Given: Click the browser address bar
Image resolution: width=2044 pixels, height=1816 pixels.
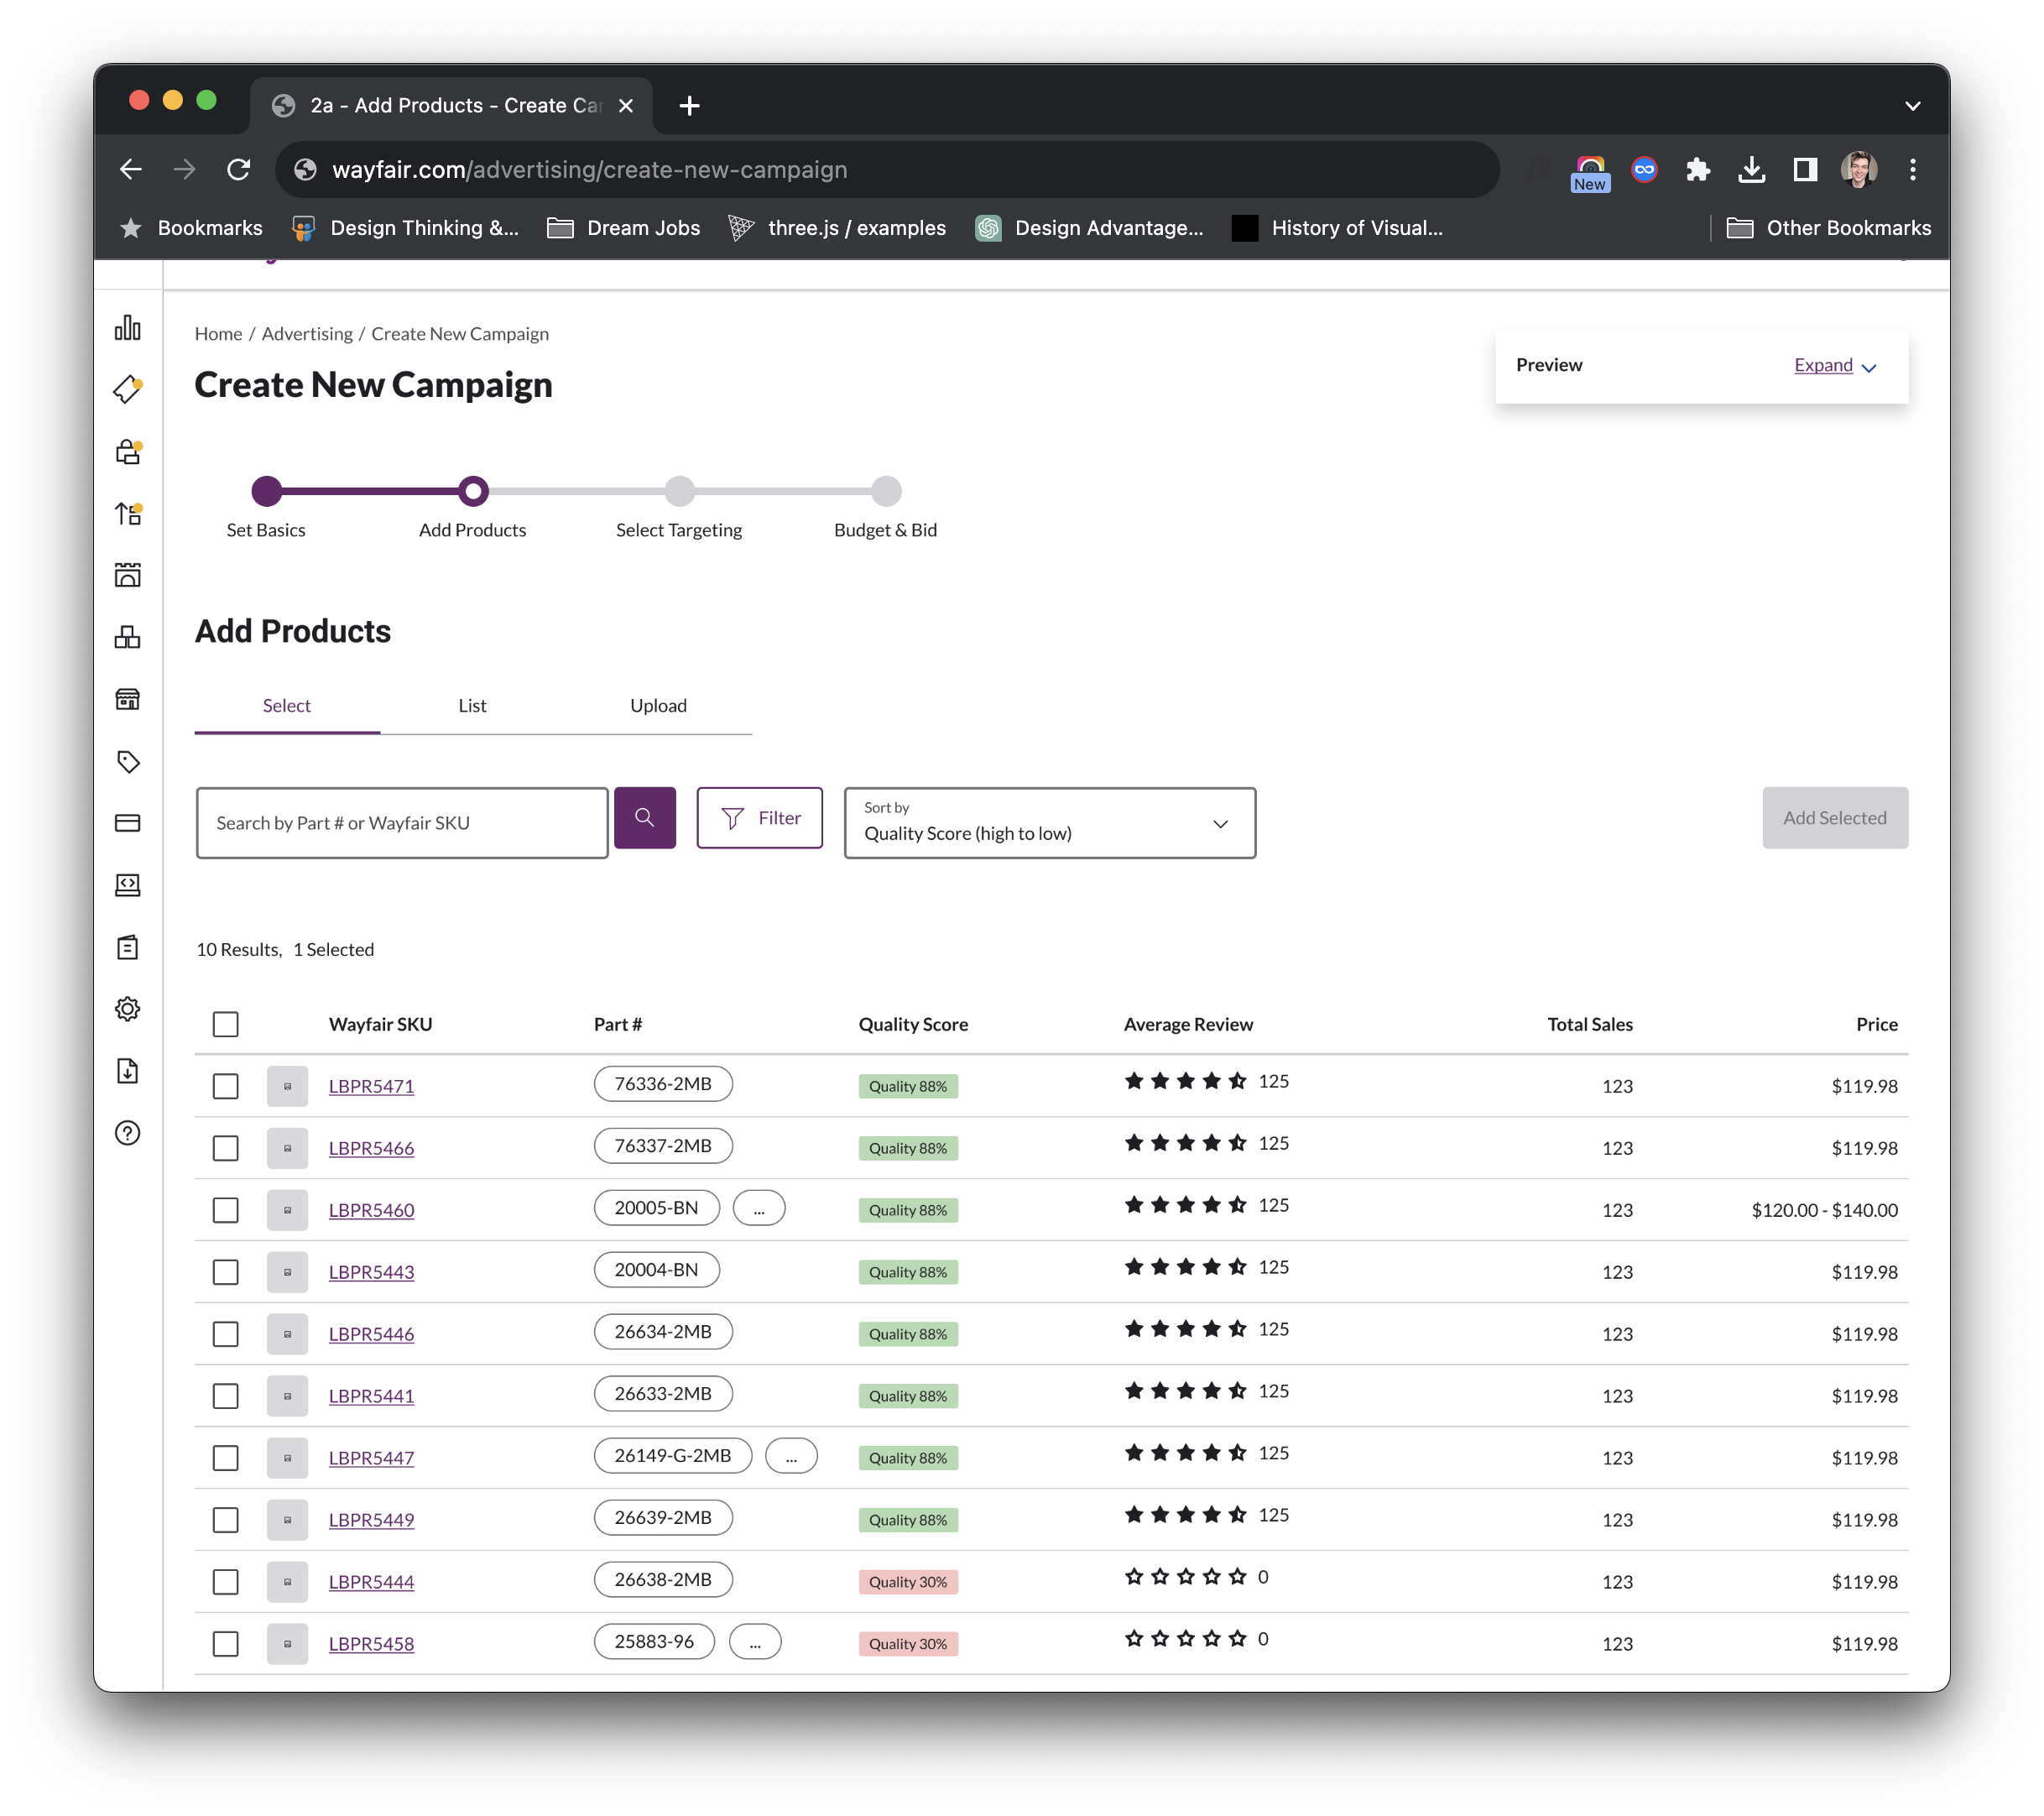Looking at the screenshot, I should [x=887, y=169].
